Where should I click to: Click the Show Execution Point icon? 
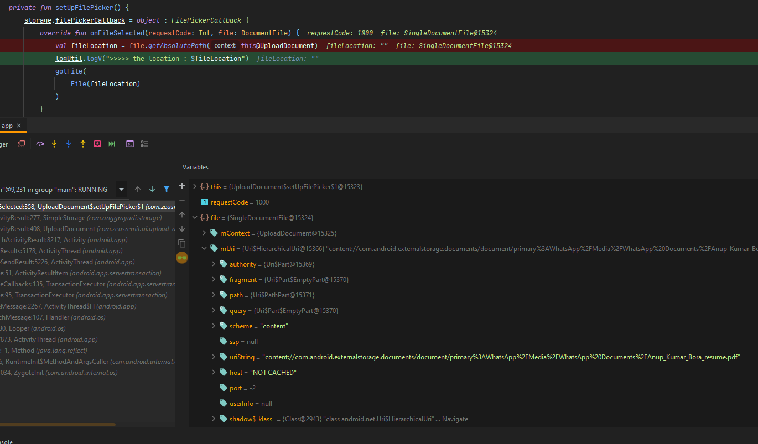21,144
